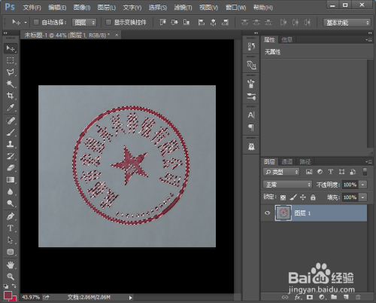Viewport: 376px width, 303px height.
Task: Open the 不透明度 opacity slider dropdown
Action: [x=362, y=185]
